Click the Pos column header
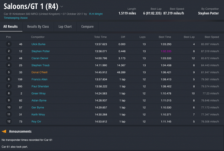224x151 pixels. [x=8, y=37]
